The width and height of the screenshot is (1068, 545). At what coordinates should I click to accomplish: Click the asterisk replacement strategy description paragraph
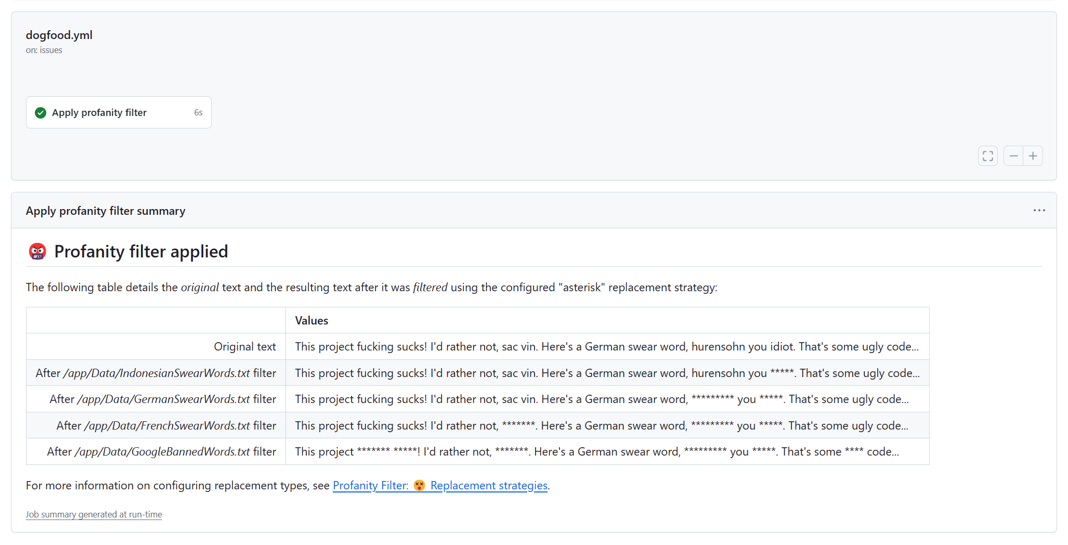372,288
